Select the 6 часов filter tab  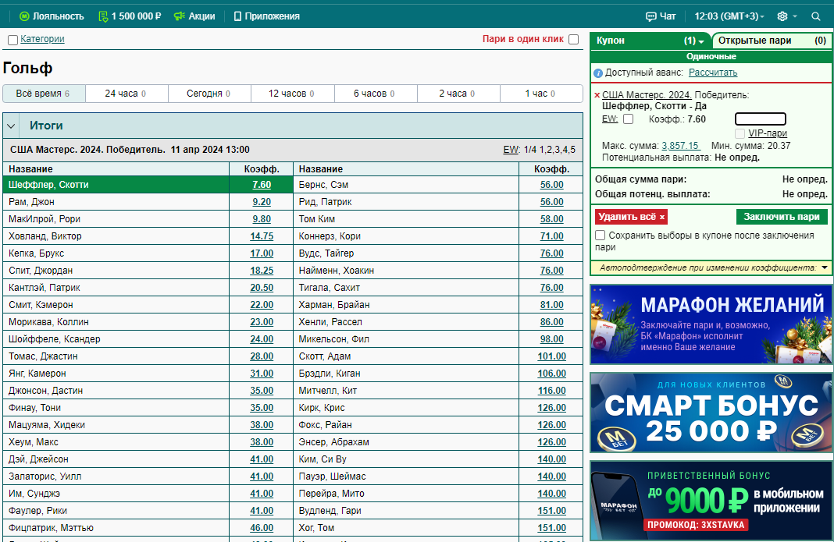(x=376, y=94)
